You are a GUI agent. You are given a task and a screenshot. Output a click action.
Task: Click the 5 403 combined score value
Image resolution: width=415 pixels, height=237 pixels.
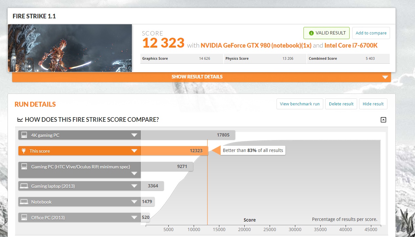(x=370, y=58)
